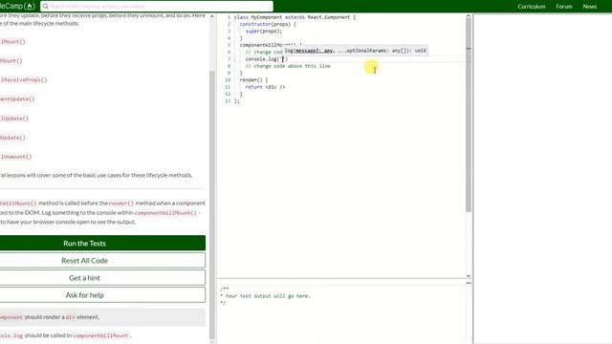Screen dimensions: 612x344
Task: Click the Ask for help button
Action: (x=102, y=295)
